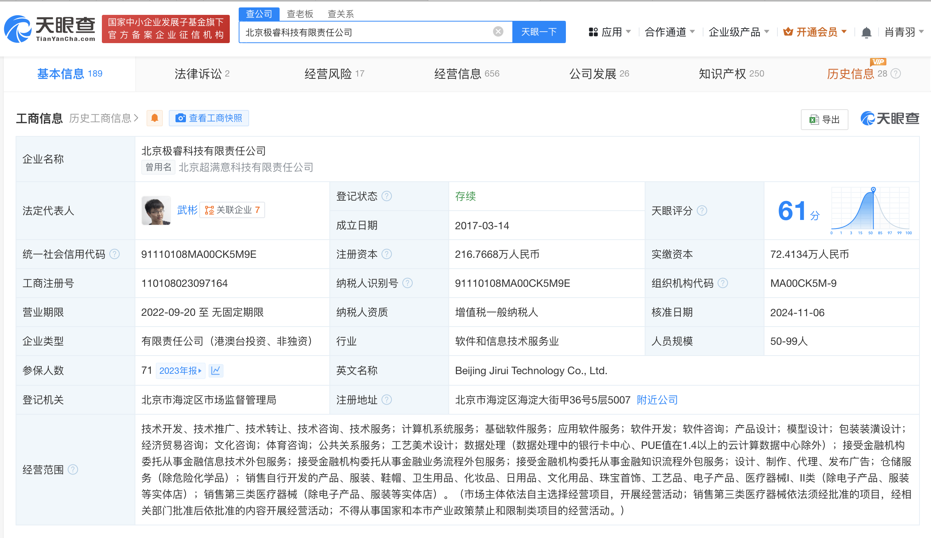Click the 61分 score value
Viewport: 931px width, 538px height.
click(799, 211)
